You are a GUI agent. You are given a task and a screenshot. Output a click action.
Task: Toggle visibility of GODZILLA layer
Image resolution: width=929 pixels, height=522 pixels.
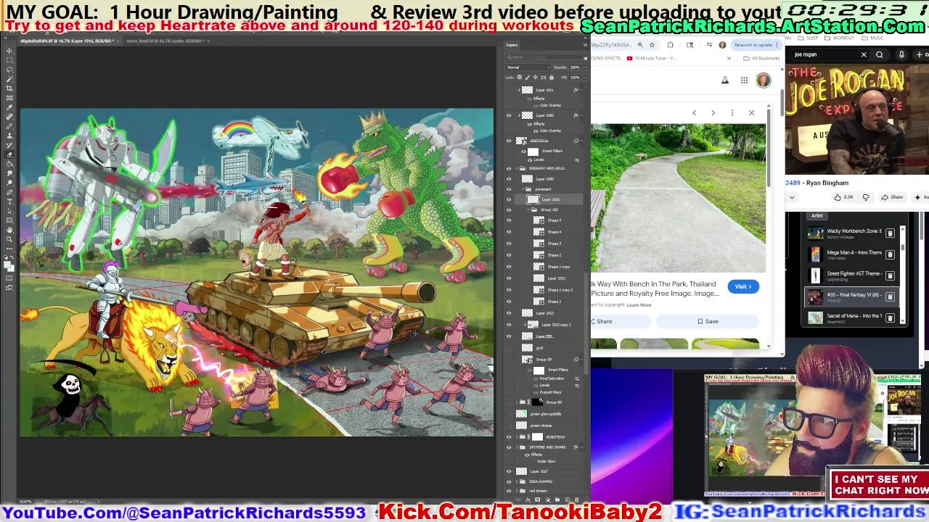coord(509,141)
